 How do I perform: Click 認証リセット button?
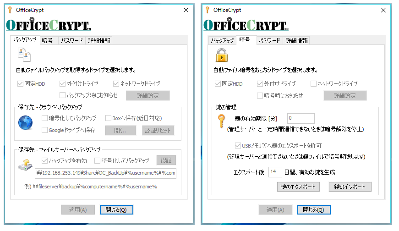(x=158, y=131)
